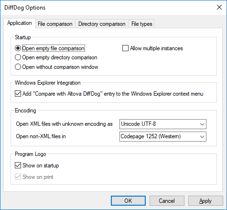This screenshot has width=227, height=210.
Task: Expand the Codepage 1252 (Western) dropdown
Action: 163,136
